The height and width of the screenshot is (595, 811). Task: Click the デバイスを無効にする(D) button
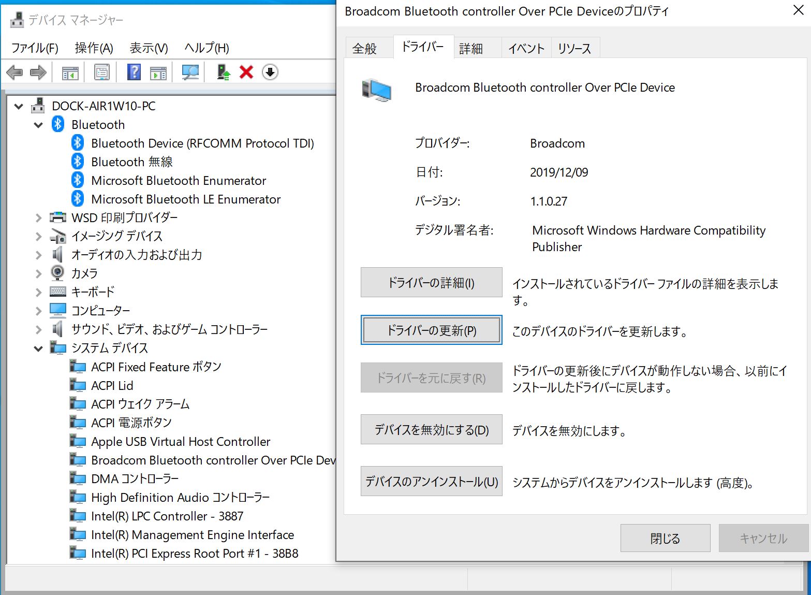[x=432, y=430]
